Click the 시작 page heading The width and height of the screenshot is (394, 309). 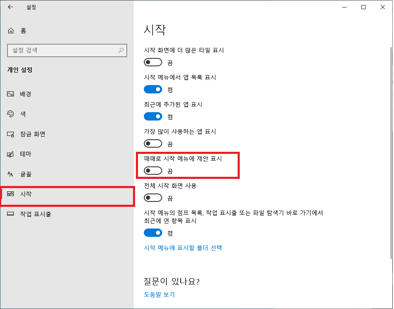tap(155, 30)
